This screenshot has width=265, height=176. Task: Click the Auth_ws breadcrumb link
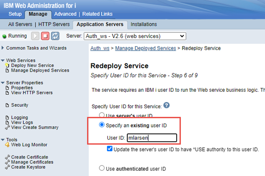pos(100,48)
